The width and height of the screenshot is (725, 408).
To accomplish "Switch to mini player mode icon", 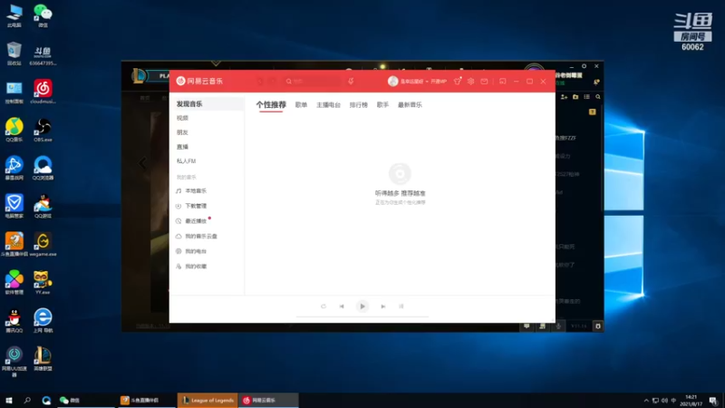I will [503, 82].
